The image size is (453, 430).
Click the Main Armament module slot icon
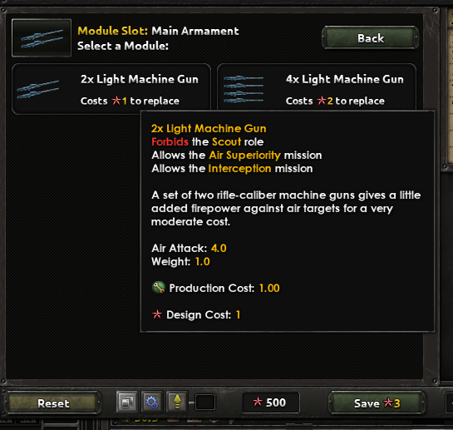click(x=42, y=37)
